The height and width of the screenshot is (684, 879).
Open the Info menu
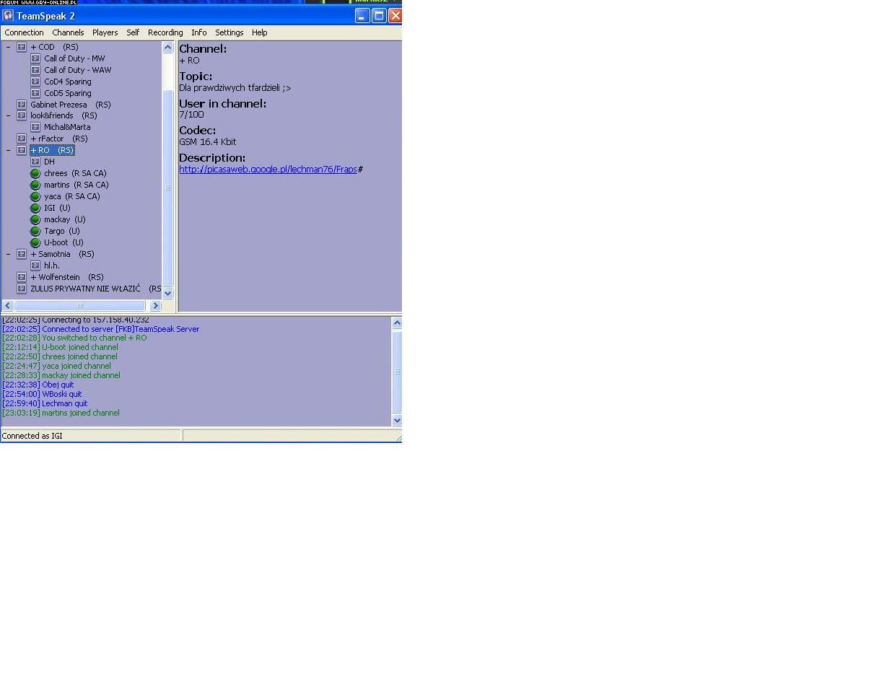[x=199, y=32]
